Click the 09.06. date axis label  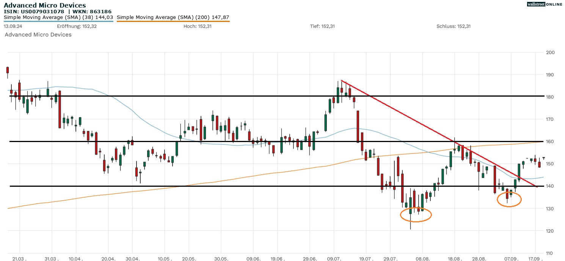[253, 259]
